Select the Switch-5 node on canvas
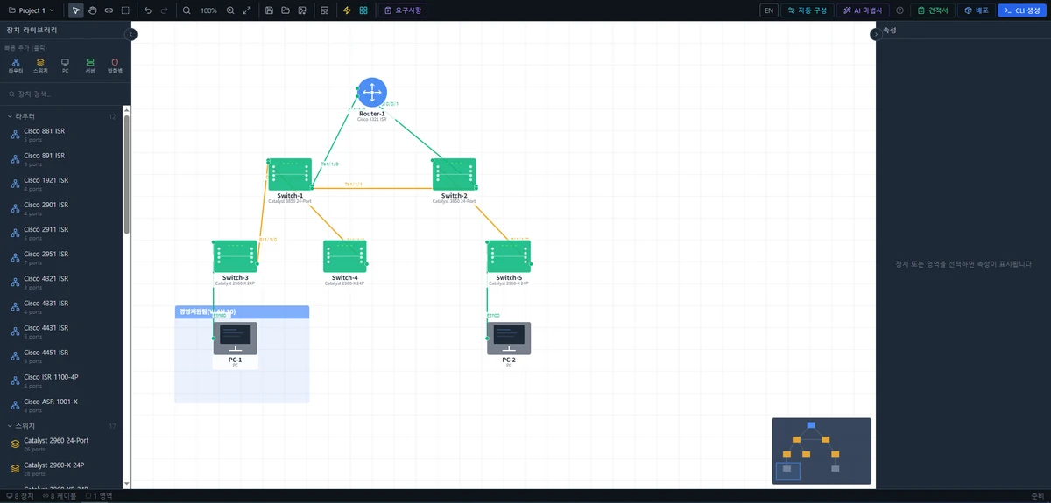Image resolution: width=1051 pixels, height=503 pixels. point(509,256)
